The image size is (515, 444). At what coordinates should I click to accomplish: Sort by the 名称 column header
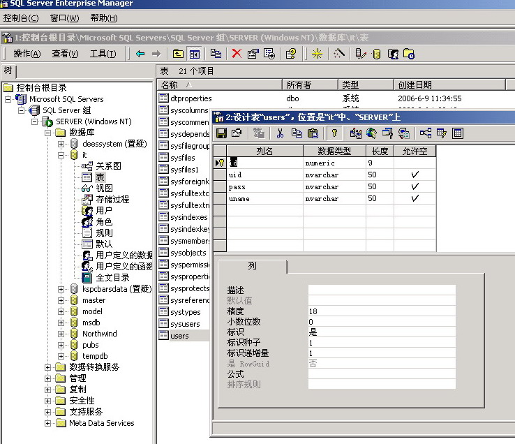point(219,84)
